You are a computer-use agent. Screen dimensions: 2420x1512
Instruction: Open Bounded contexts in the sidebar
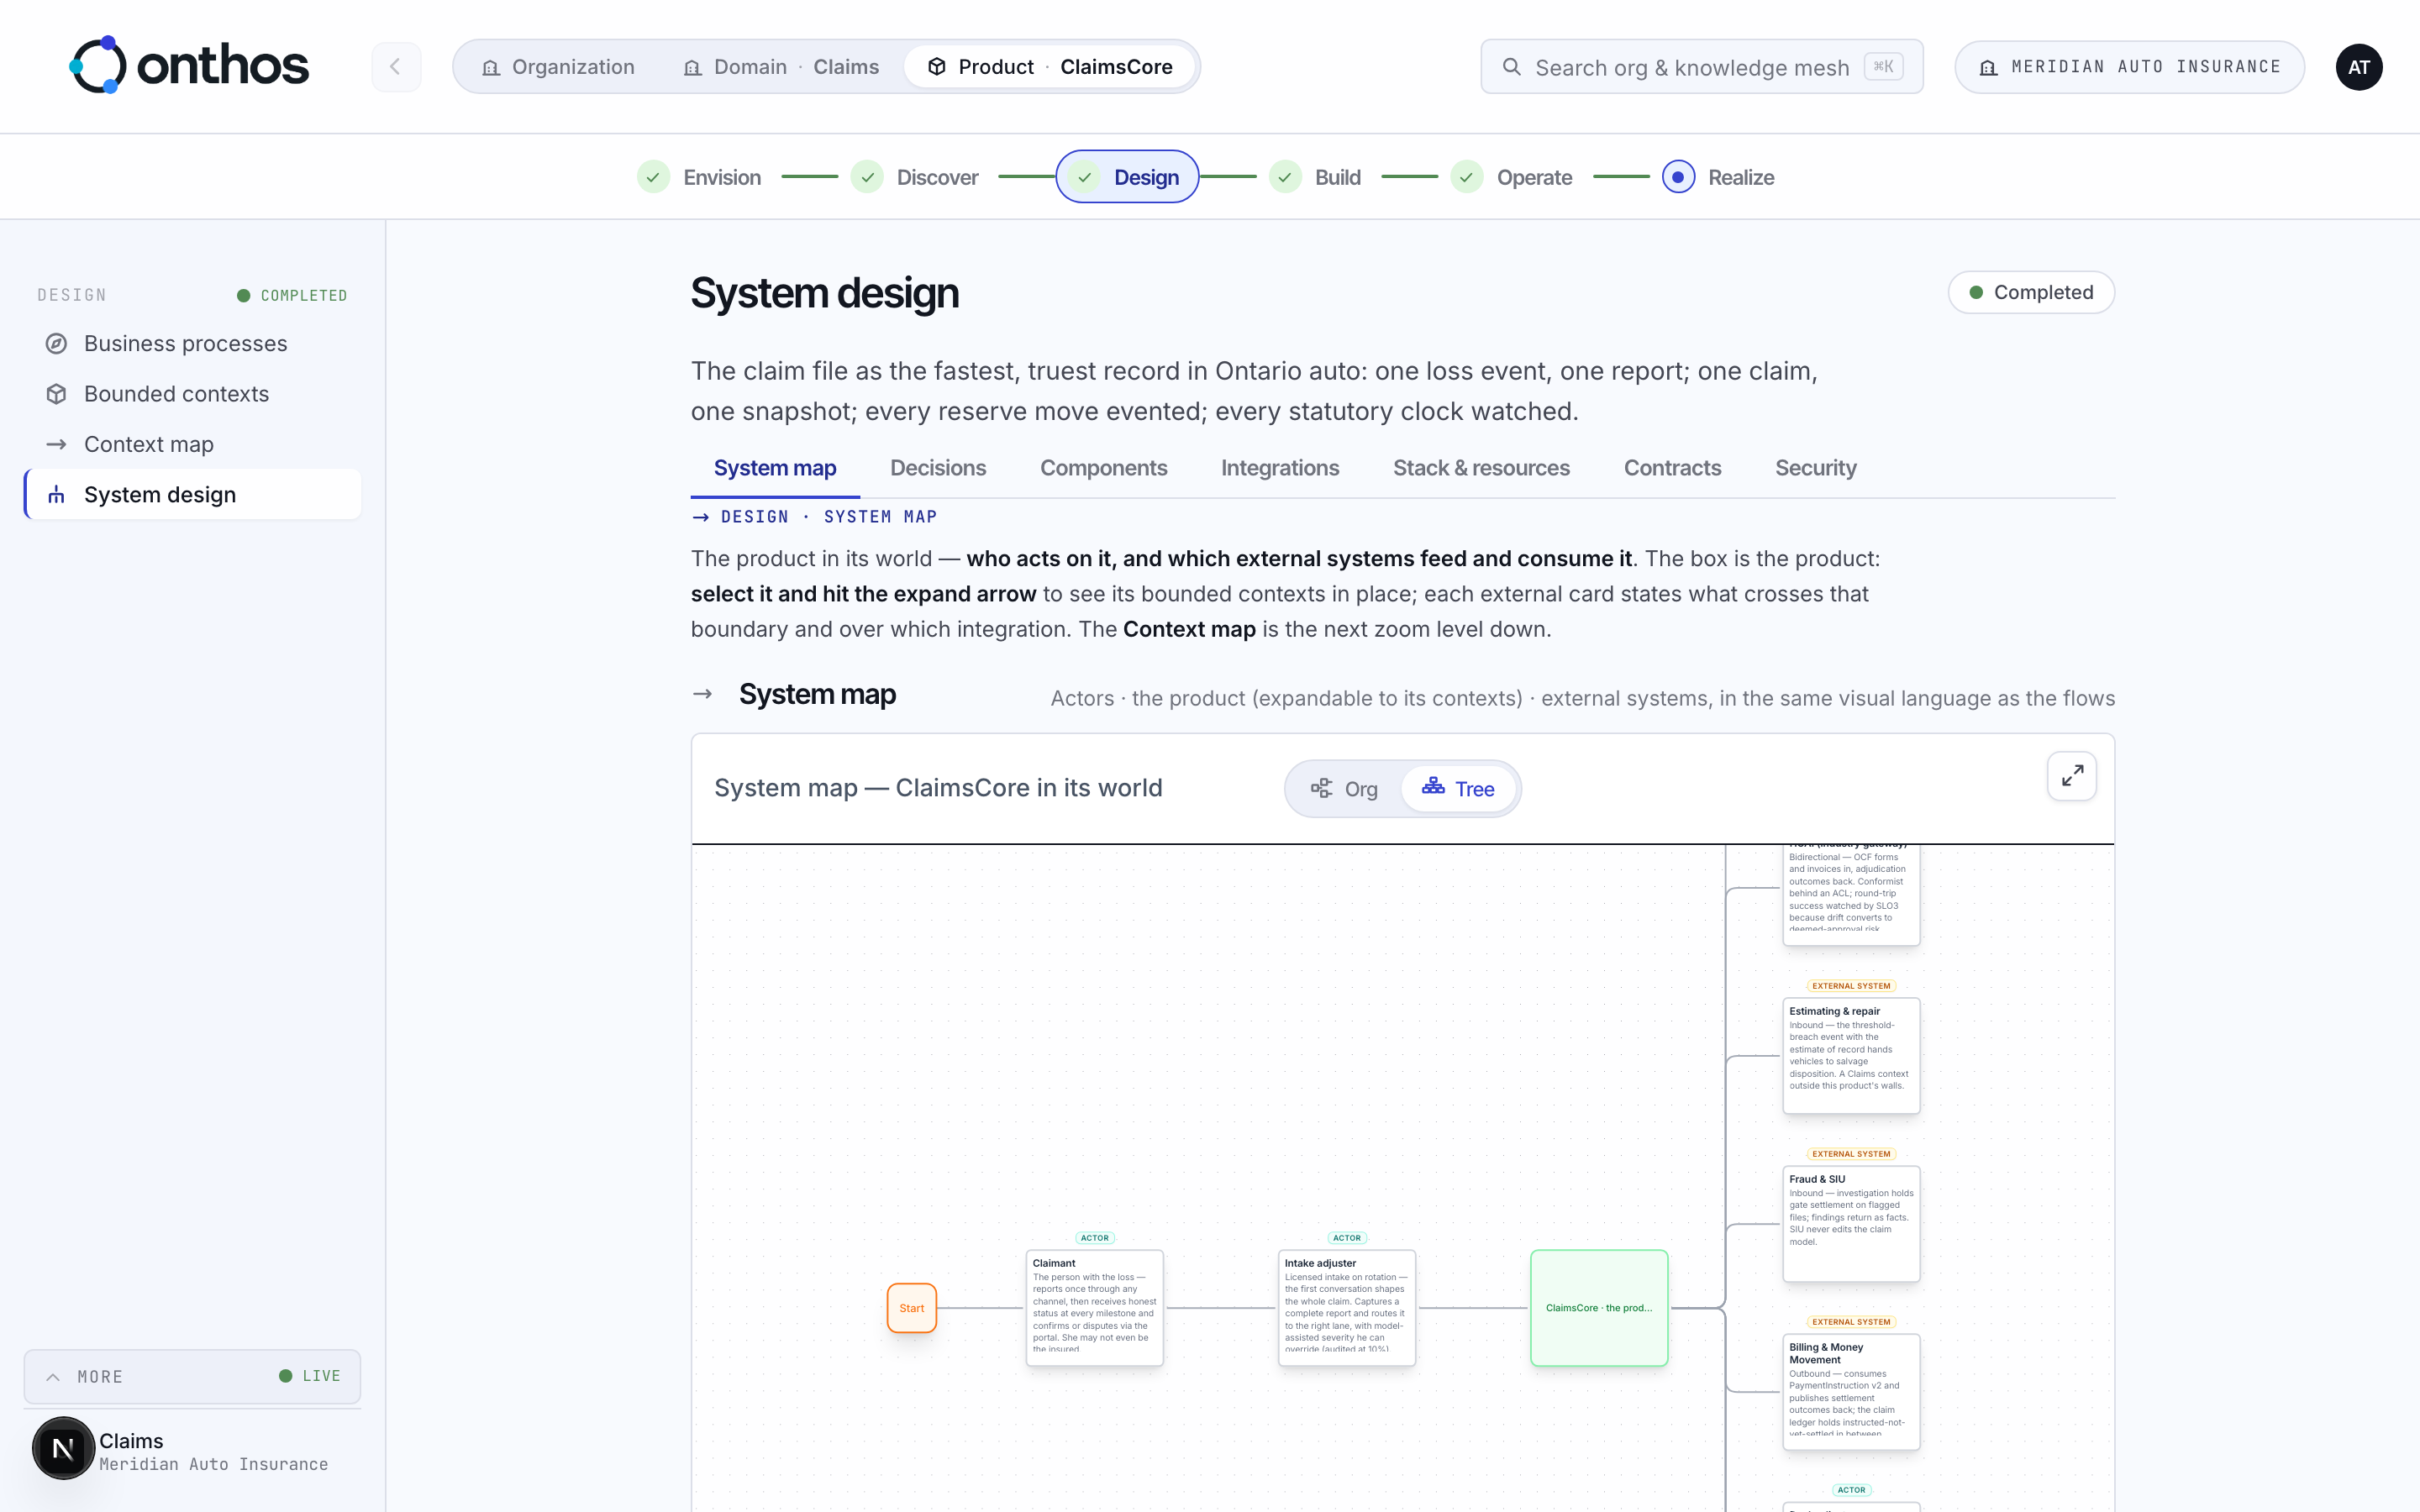(193, 394)
